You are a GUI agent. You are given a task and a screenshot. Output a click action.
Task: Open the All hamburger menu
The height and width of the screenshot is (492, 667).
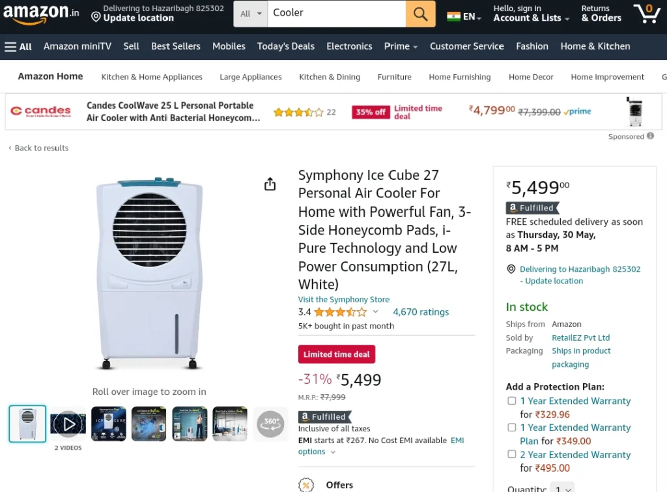coord(18,47)
